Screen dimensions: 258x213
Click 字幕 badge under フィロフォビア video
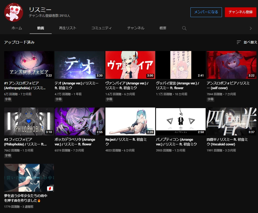click(8, 155)
